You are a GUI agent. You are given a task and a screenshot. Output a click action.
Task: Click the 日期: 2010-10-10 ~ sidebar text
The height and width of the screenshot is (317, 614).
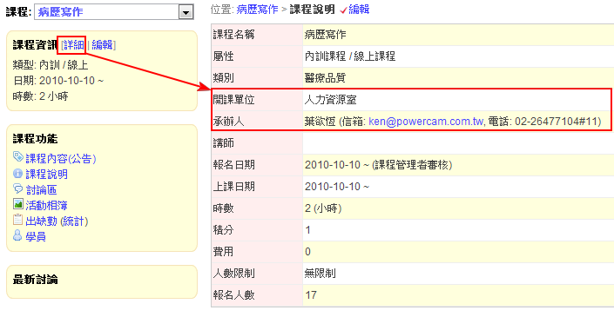point(58,81)
